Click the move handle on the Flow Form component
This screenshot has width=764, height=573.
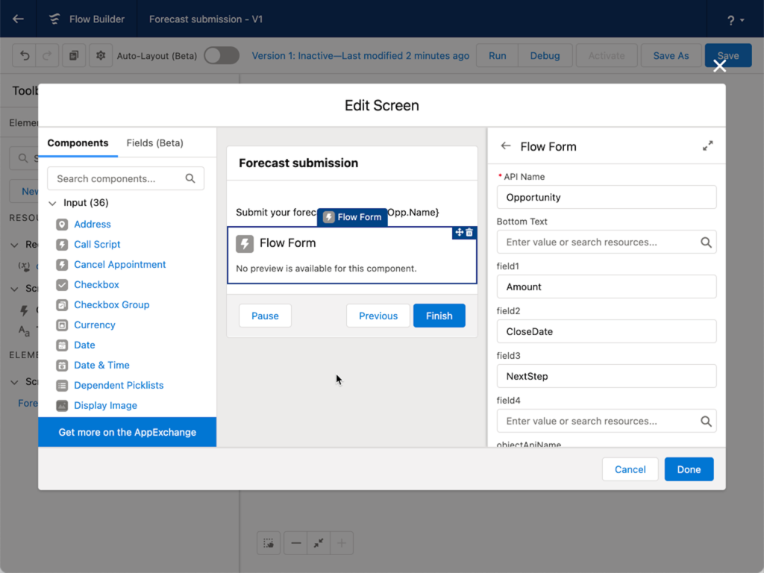point(459,233)
